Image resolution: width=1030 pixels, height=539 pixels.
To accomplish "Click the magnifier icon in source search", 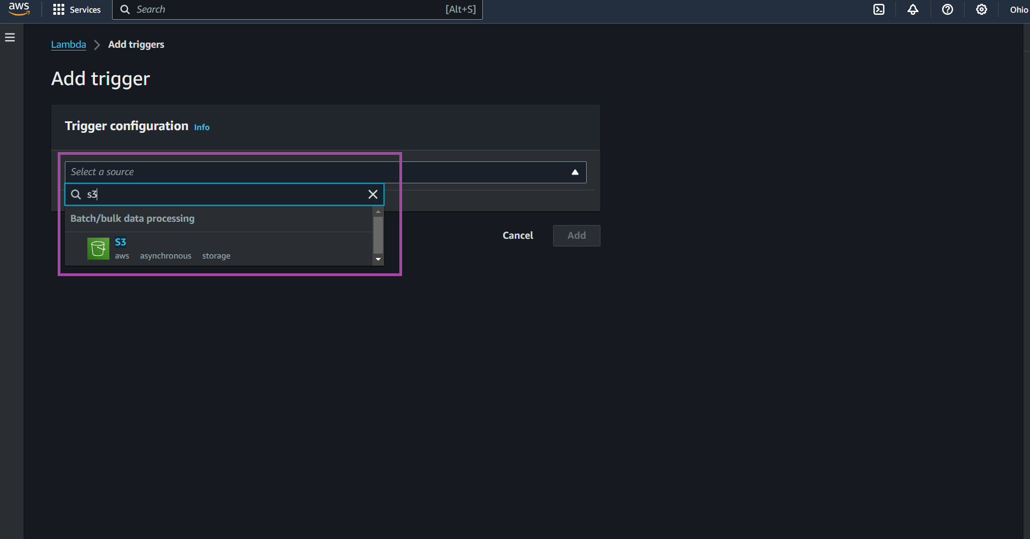I will point(76,194).
